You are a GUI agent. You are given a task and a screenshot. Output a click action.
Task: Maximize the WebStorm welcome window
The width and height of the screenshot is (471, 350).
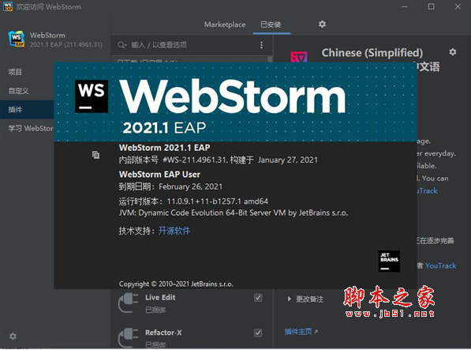coord(431,6)
